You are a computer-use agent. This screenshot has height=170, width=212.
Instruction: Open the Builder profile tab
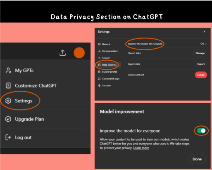108,72
